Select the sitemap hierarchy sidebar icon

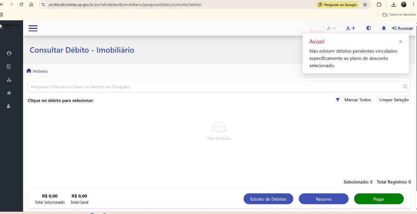click(9, 80)
